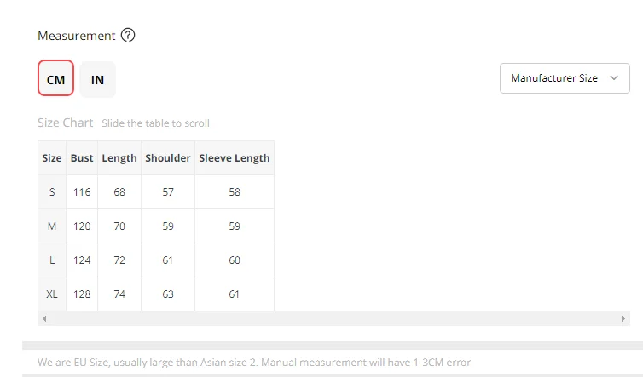Click the Length column header
Screen dimensions: 643x377
(x=119, y=158)
